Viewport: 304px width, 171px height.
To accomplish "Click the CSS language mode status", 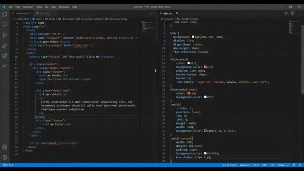I will (272, 165).
